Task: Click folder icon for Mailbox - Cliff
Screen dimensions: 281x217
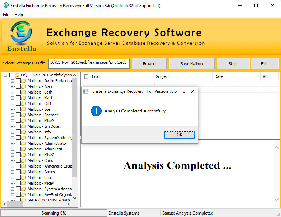Action: coord(24,104)
